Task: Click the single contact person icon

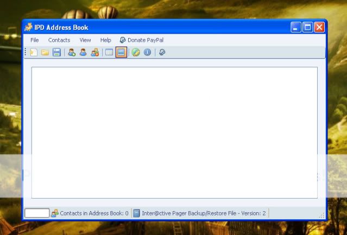Action: coord(83,53)
